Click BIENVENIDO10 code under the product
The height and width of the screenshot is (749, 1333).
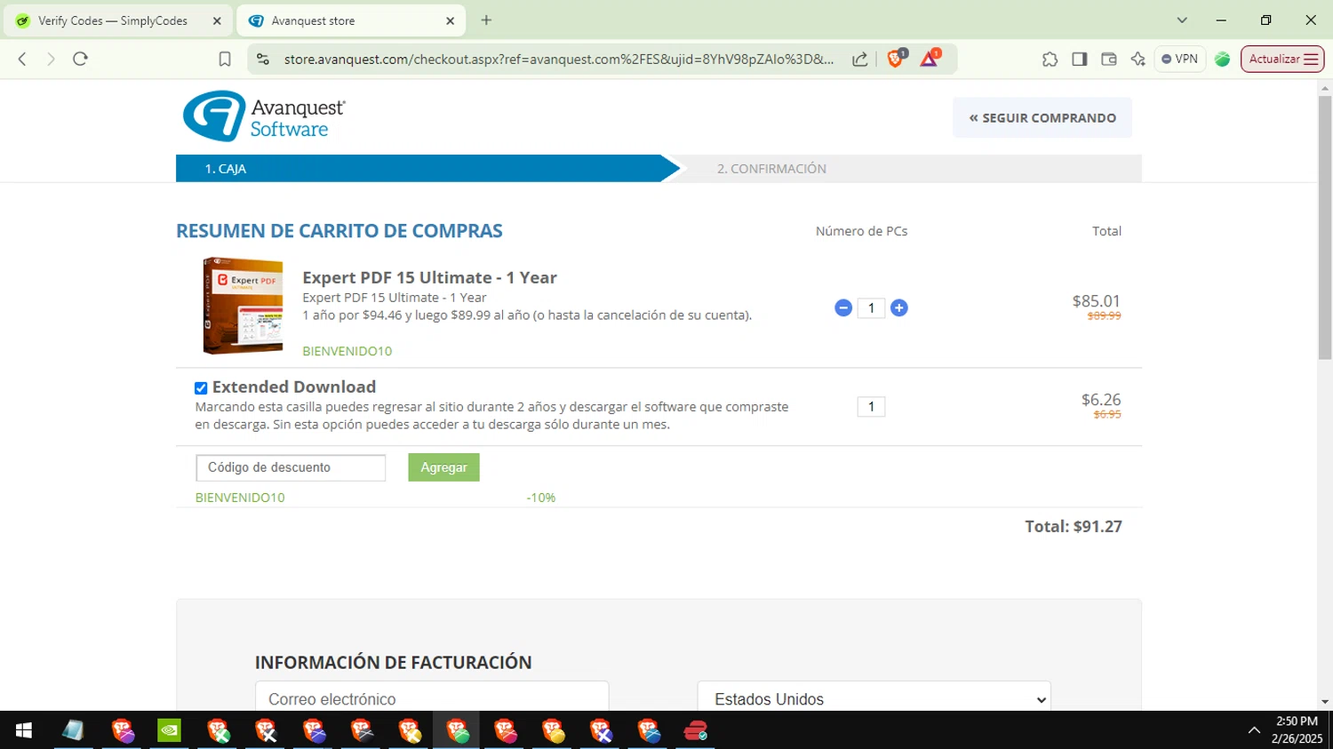click(x=347, y=351)
